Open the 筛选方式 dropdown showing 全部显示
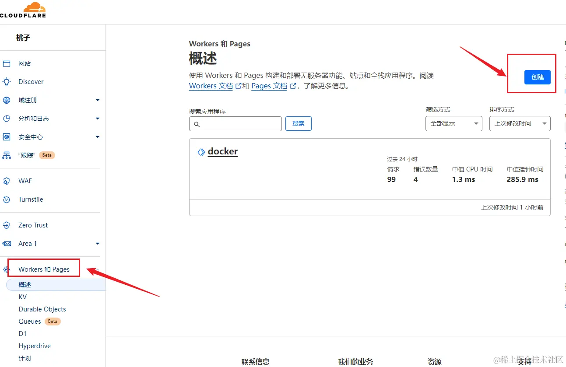 pos(454,123)
